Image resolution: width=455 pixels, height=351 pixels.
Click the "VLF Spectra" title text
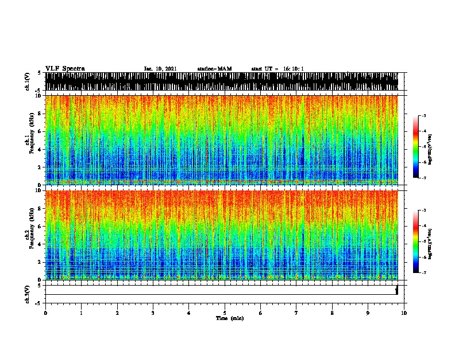pyautogui.click(x=65, y=69)
